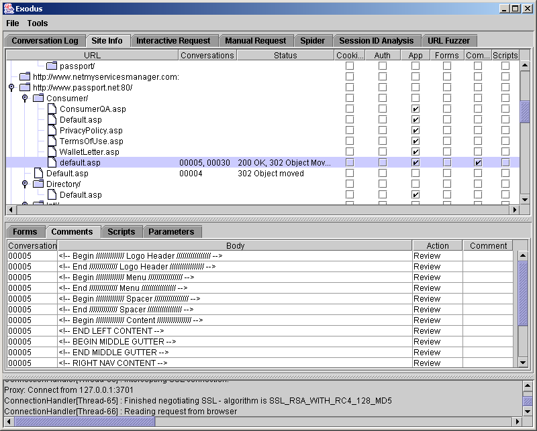Image resolution: width=537 pixels, height=431 pixels.
Task: Click the passport/ folder icon
Action: tap(52, 66)
